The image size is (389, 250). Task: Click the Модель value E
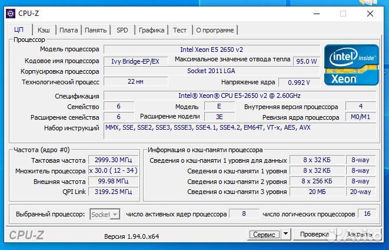tap(219, 106)
